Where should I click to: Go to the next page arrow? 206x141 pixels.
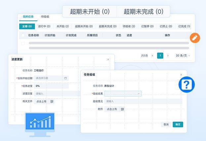[x=168, y=56]
